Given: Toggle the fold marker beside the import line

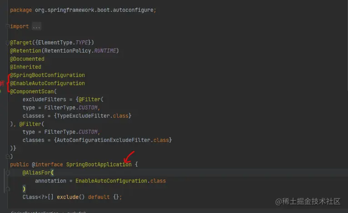Looking at the screenshot, I should (x=7, y=26).
